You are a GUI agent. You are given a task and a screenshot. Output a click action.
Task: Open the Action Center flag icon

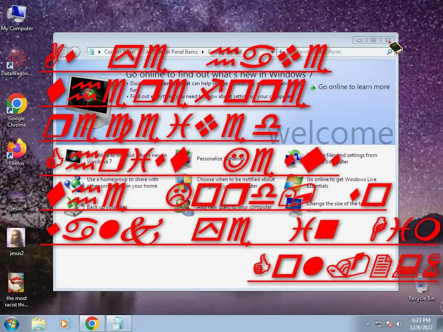click(x=389, y=324)
